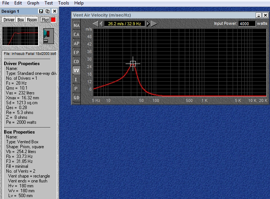The width and height of the screenshot is (270, 199).
Task: Click the Lv = 500 mm value
Action: pos(20,196)
